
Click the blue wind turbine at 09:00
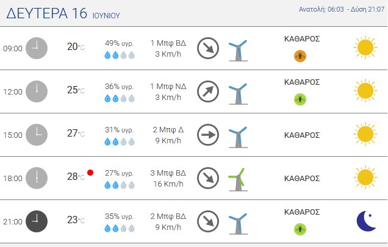pos(238,50)
